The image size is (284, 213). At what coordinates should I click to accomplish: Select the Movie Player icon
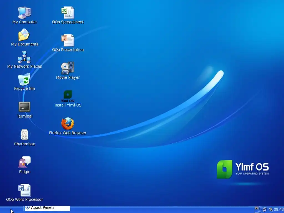[68, 68]
